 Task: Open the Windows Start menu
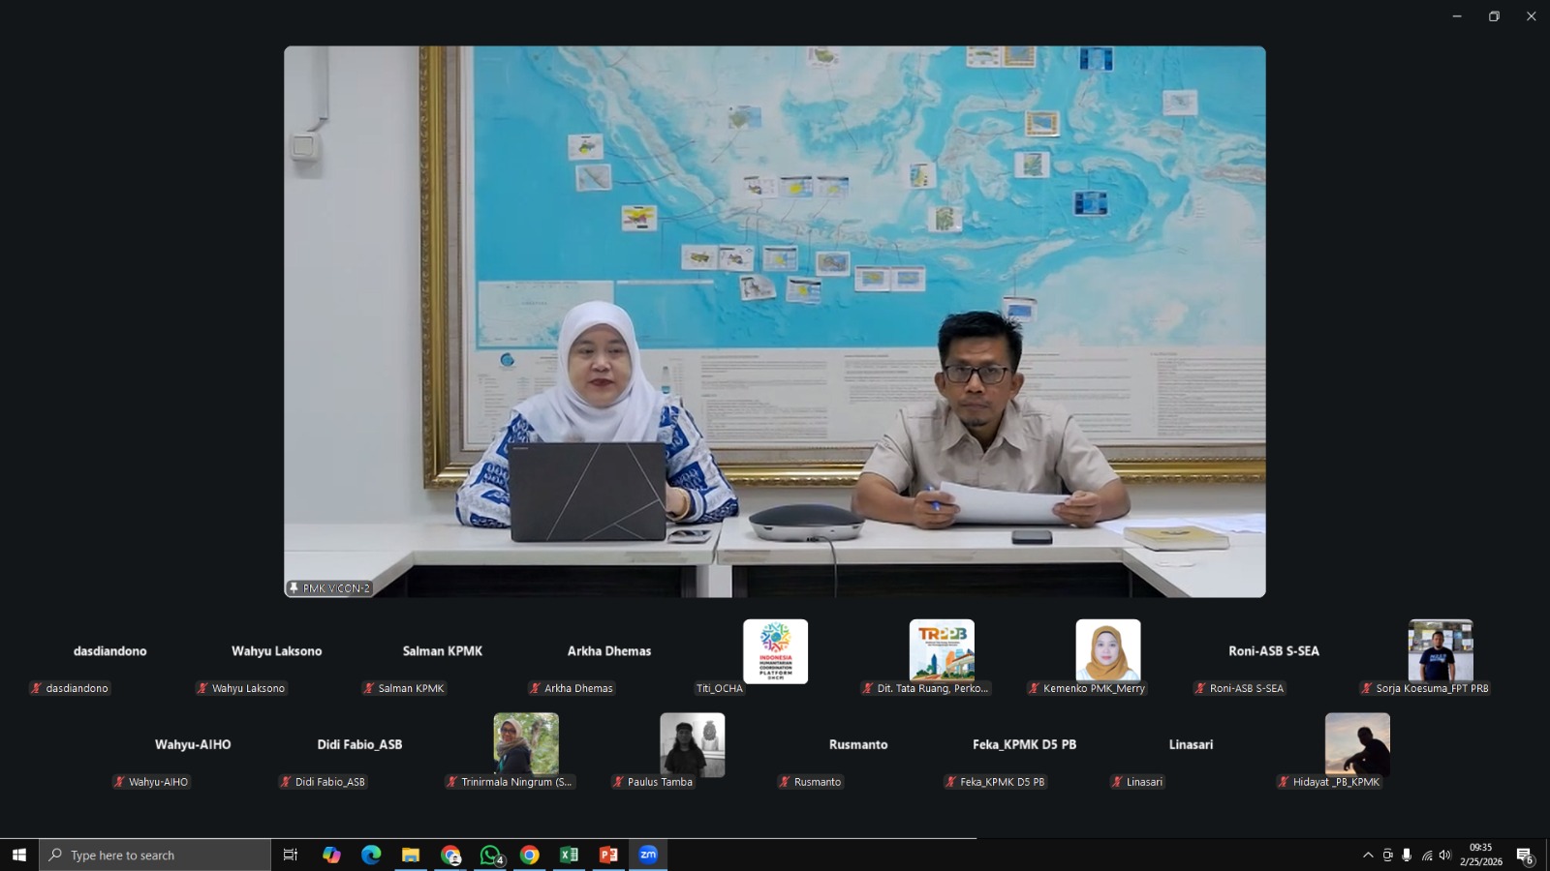click(18, 855)
